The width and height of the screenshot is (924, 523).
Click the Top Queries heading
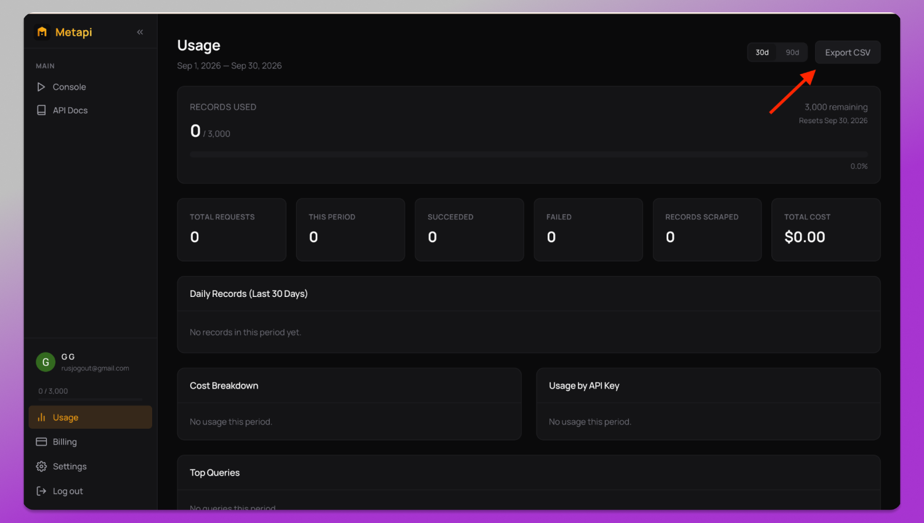coord(214,472)
